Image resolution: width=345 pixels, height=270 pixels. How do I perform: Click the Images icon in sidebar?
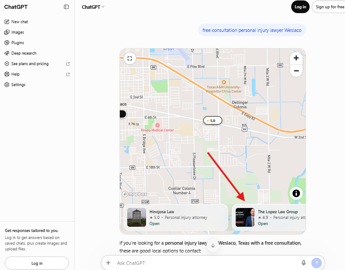[x=7, y=32]
